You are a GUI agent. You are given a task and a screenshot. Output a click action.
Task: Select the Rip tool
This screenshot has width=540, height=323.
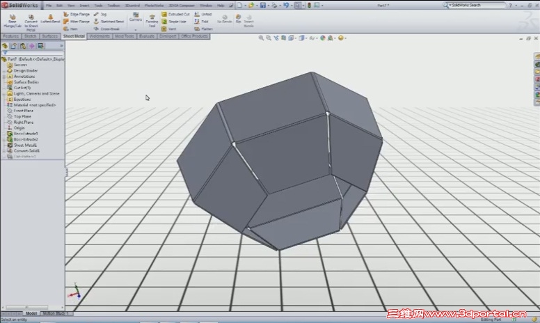point(238,19)
